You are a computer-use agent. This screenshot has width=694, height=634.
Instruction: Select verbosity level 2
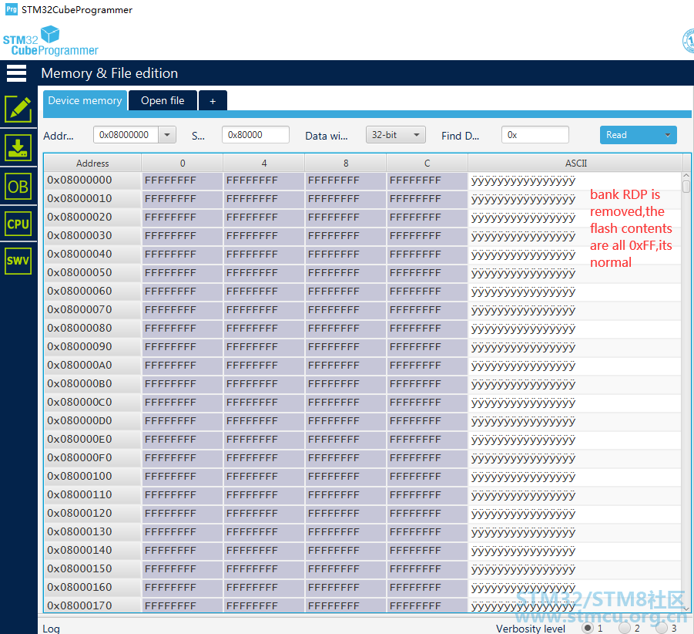coord(625,628)
